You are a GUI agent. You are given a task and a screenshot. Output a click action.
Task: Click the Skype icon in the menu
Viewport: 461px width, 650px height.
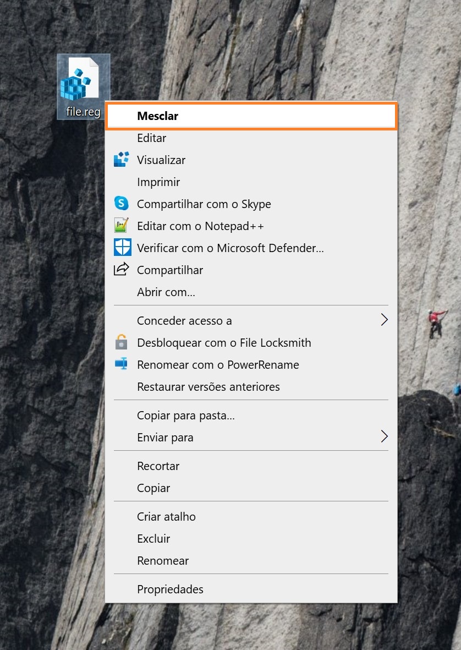coord(121,204)
